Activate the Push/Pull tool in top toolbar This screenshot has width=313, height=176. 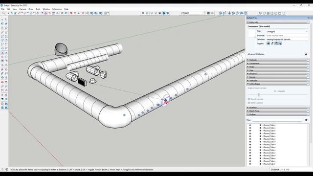38,13
